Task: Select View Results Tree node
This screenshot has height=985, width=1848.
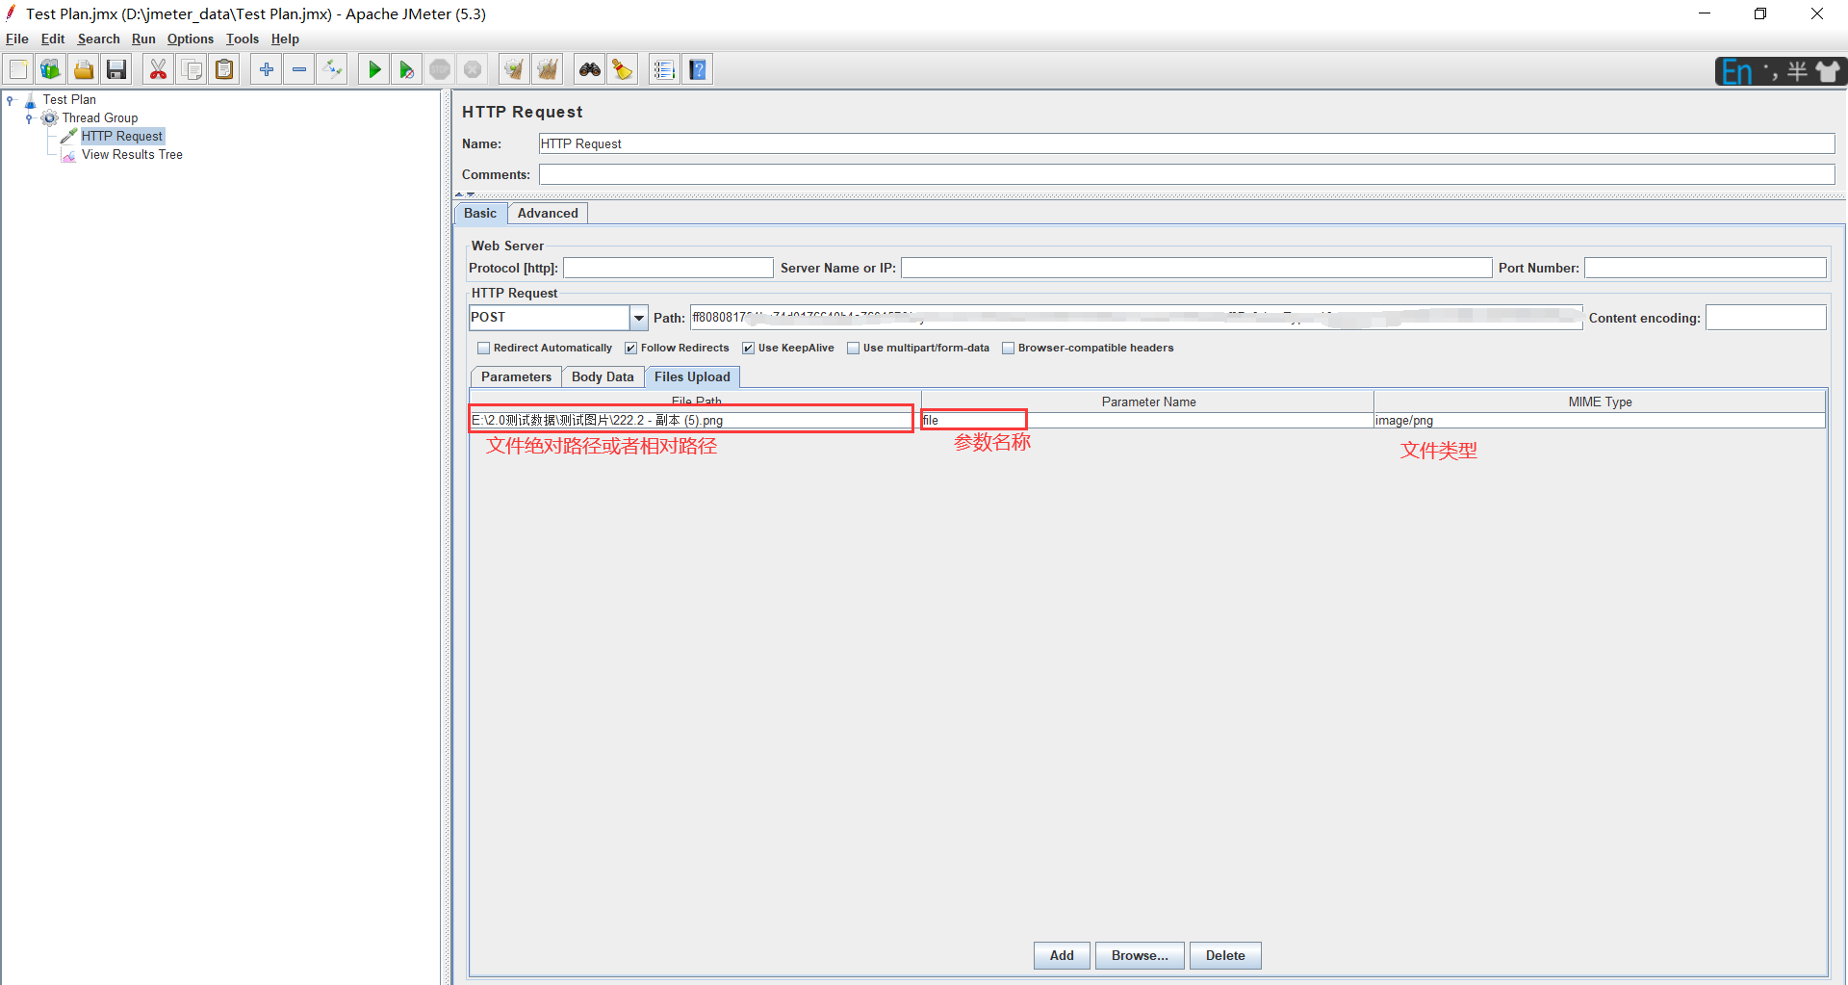Action: tap(132, 155)
